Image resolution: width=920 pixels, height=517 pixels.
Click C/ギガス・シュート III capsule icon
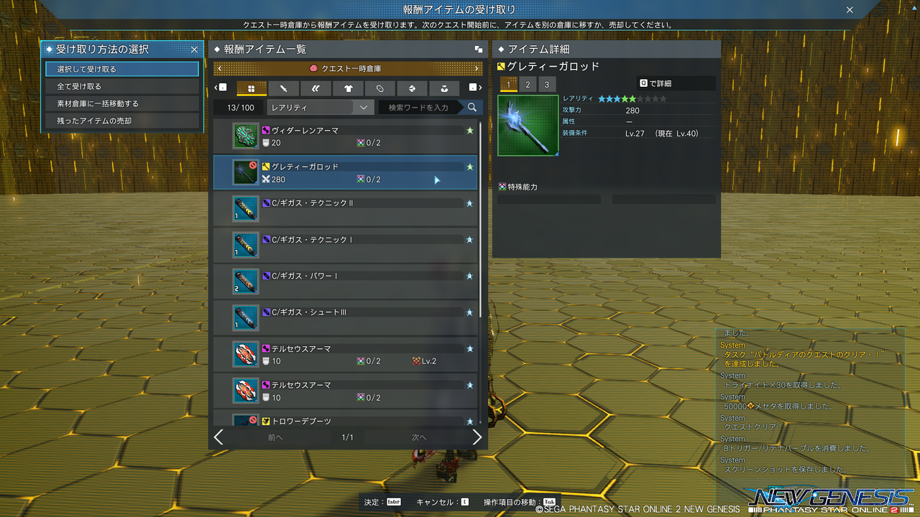point(246,318)
